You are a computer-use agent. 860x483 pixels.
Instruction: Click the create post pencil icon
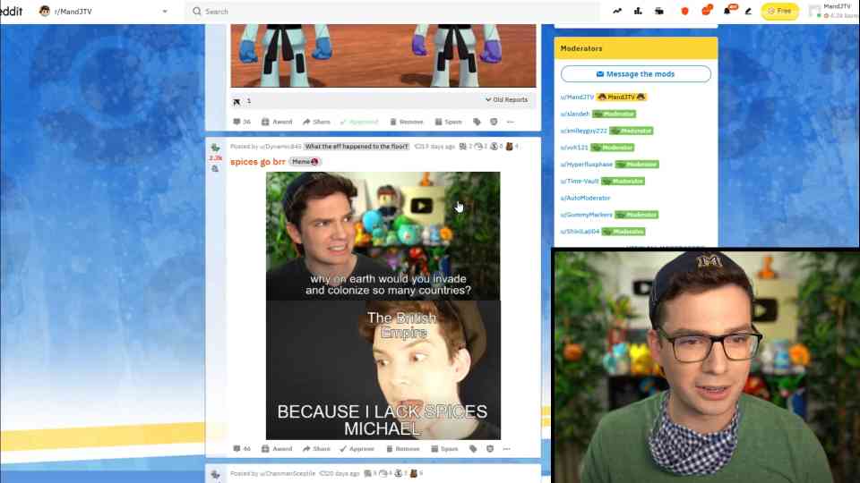tap(748, 12)
